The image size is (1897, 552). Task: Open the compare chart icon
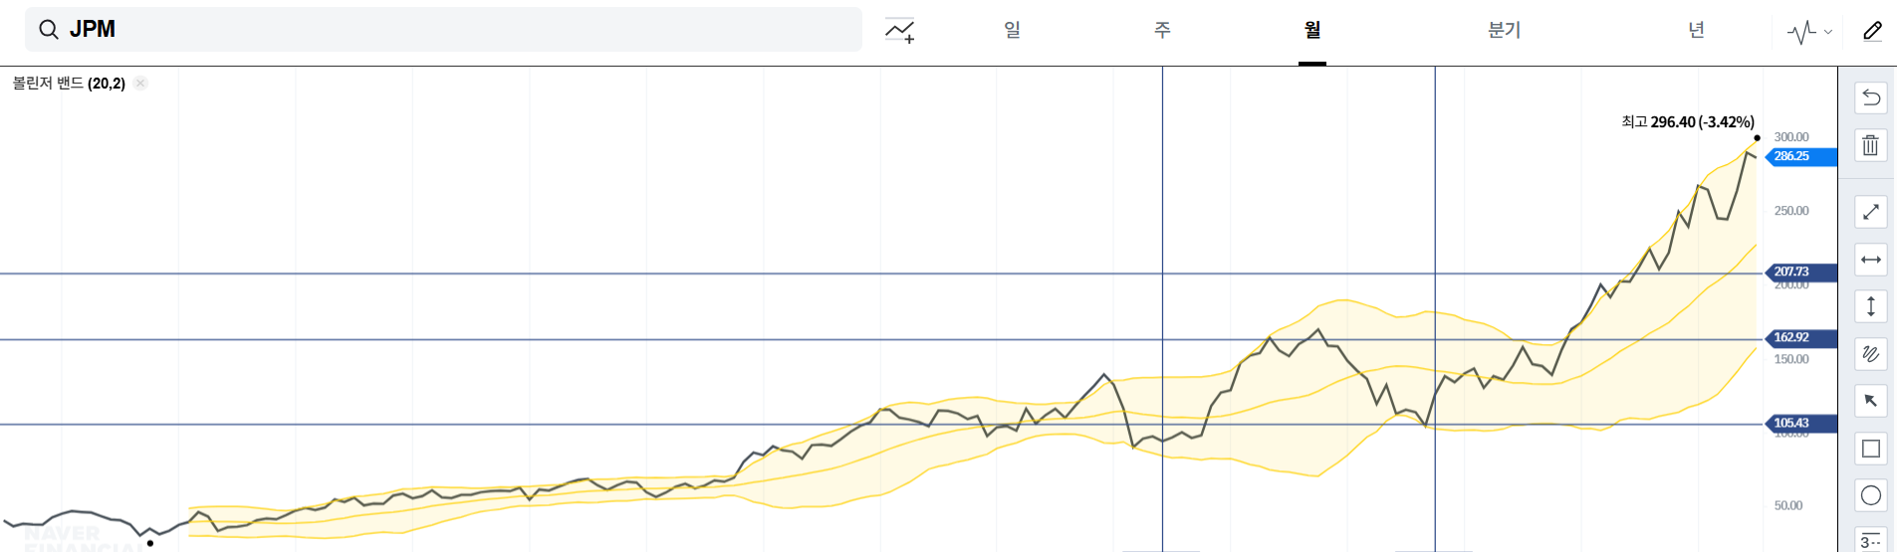[900, 31]
